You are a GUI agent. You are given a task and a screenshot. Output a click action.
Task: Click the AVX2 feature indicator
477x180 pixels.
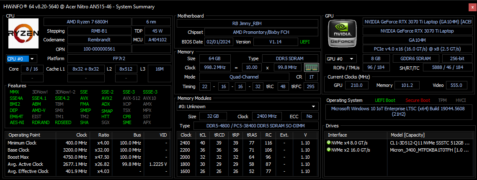[106, 98]
